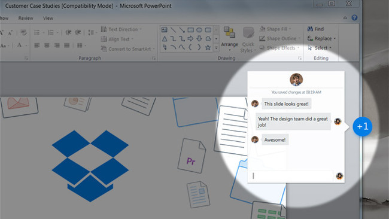389x219 pixels.
Task: Click the 'This slide looks great!' message
Action: pos(287,104)
